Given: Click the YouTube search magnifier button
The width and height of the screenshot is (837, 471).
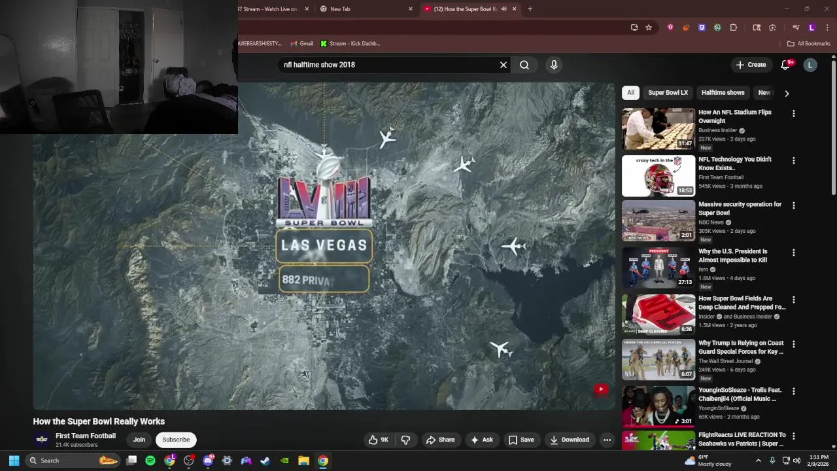Looking at the screenshot, I should [x=524, y=65].
